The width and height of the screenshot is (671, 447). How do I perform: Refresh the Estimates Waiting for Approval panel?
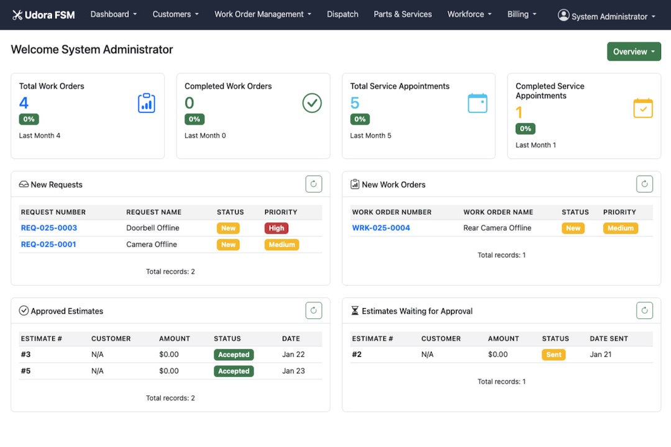tap(644, 310)
